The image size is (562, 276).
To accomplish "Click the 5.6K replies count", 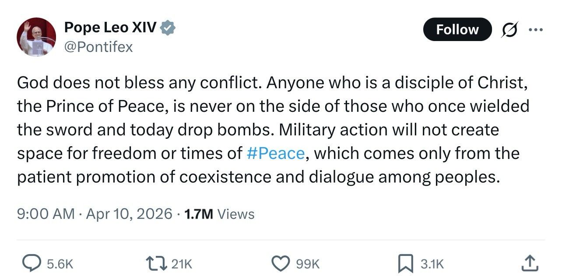I will pos(60,264).
